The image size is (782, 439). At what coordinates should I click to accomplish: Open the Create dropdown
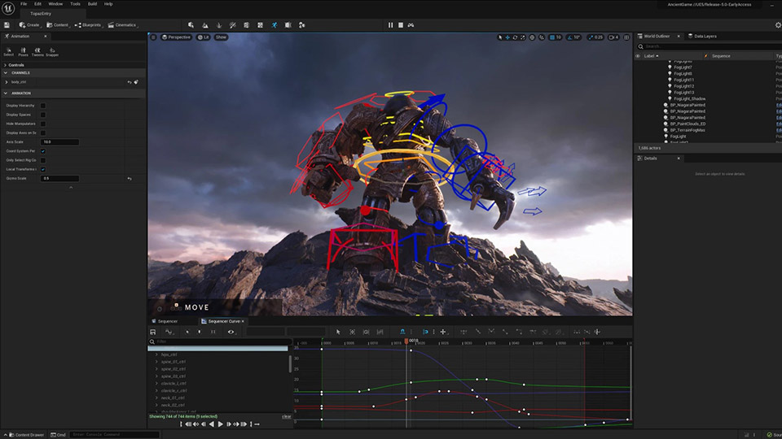coord(29,25)
